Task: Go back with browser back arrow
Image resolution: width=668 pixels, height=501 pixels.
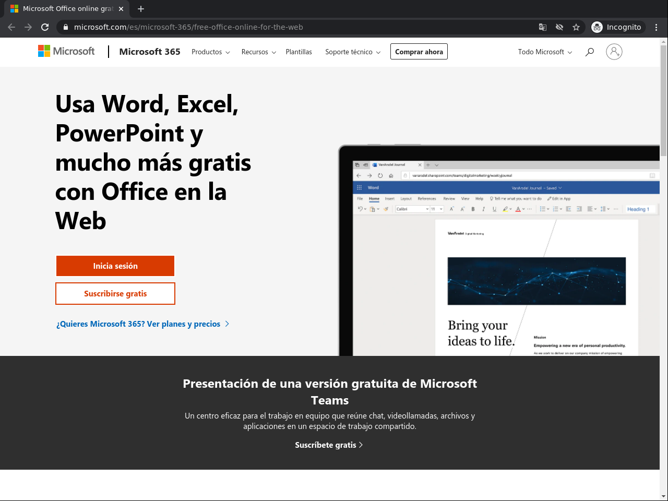Action: [11, 27]
